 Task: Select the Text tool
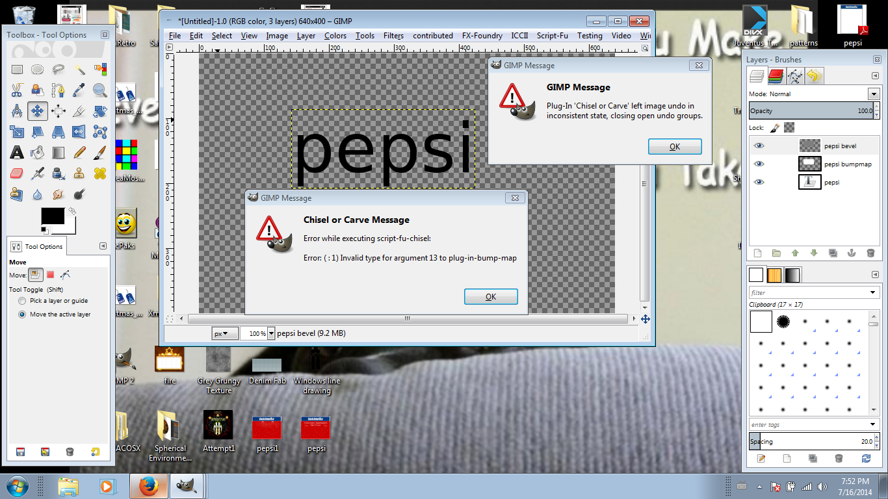17,153
